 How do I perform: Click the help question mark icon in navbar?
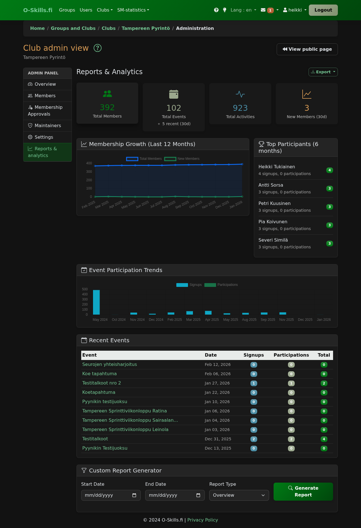tap(216, 10)
